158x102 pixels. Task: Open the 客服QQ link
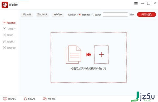(x=31, y=99)
